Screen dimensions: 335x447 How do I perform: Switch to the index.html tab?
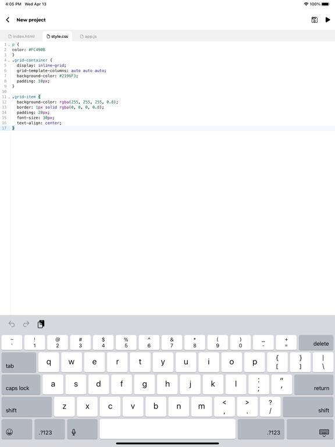click(22, 37)
